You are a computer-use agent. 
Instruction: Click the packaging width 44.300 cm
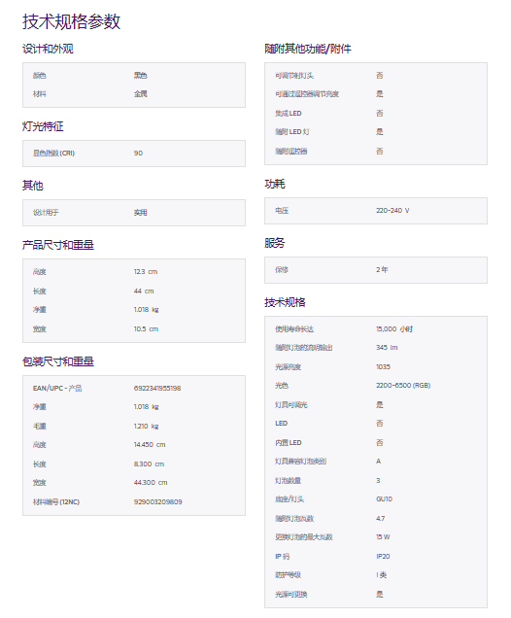coord(151,482)
